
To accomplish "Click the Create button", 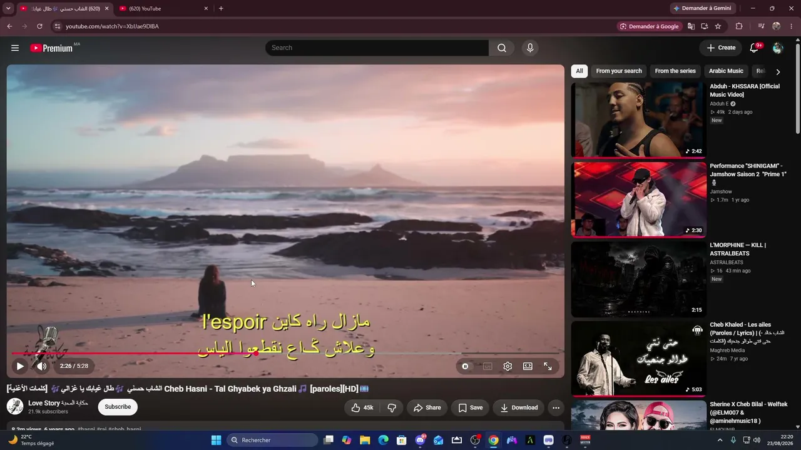I will (721, 47).
